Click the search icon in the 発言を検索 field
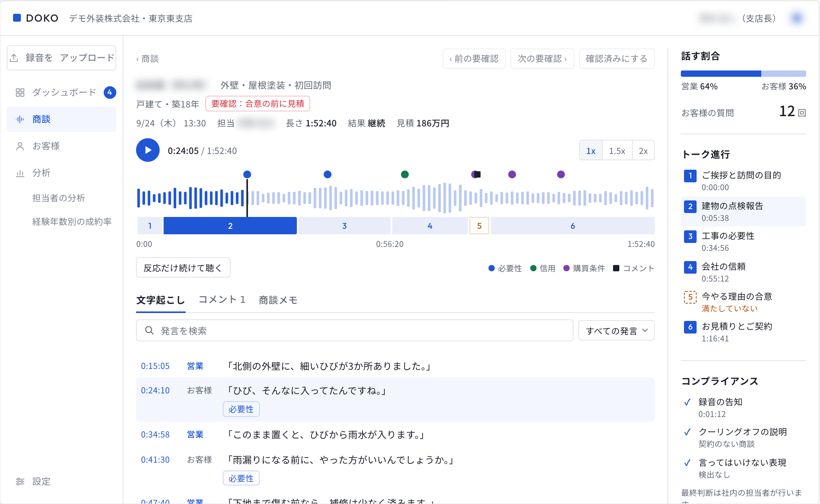 [x=149, y=330]
